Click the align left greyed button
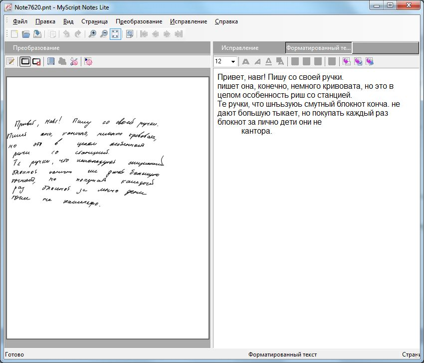The height and width of the screenshot is (363, 424). tap(295, 62)
